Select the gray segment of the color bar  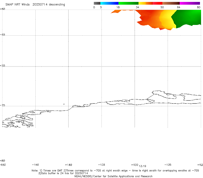click(97, 3)
